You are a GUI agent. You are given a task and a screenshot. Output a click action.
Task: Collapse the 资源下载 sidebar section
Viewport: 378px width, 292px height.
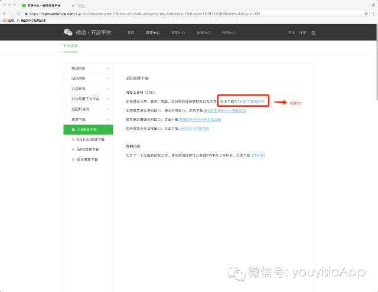coord(88,119)
